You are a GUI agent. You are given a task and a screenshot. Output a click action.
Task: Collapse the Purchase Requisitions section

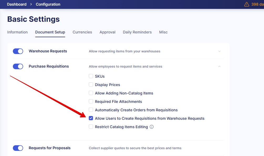click(x=219, y=66)
